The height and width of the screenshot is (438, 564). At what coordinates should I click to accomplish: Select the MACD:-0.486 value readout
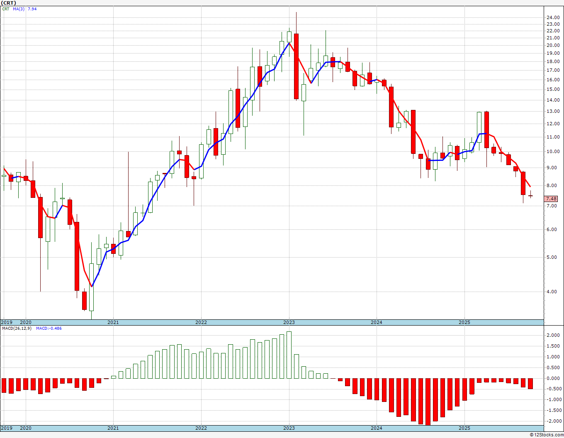pos(49,328)
